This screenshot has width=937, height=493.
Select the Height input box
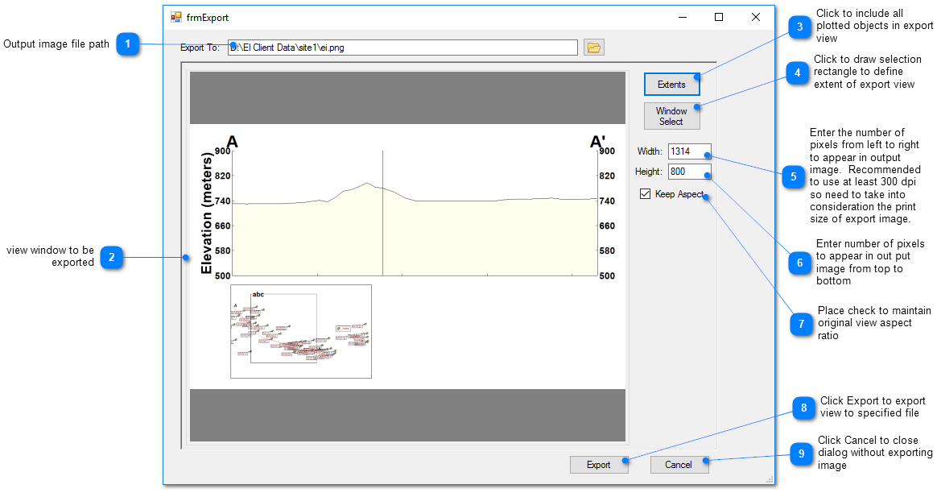pos(688,172)
